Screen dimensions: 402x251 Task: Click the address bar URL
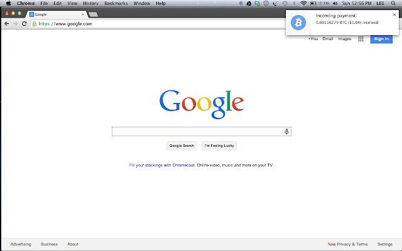click(65, 24)
